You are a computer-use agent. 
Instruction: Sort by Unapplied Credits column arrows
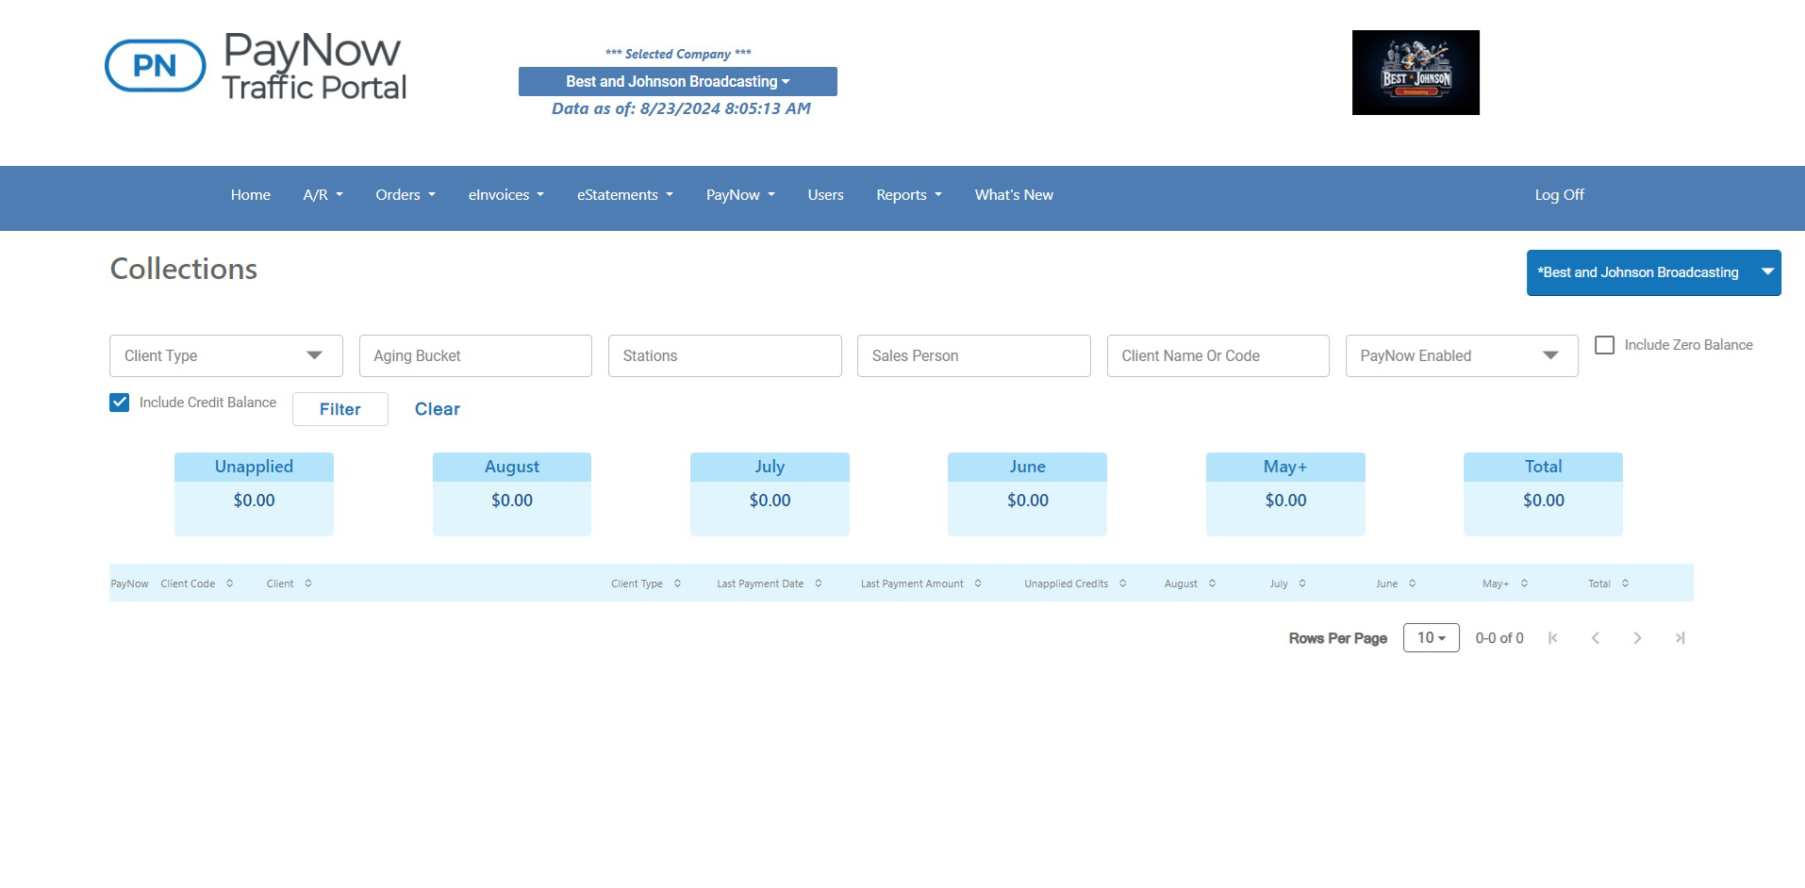pos(1122,584)
